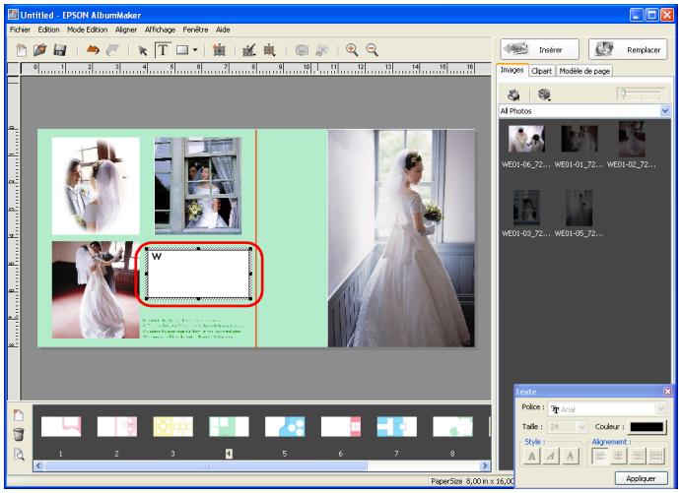Toggle the italic style button
Screen dimensions: 682x493
(551, 457)
